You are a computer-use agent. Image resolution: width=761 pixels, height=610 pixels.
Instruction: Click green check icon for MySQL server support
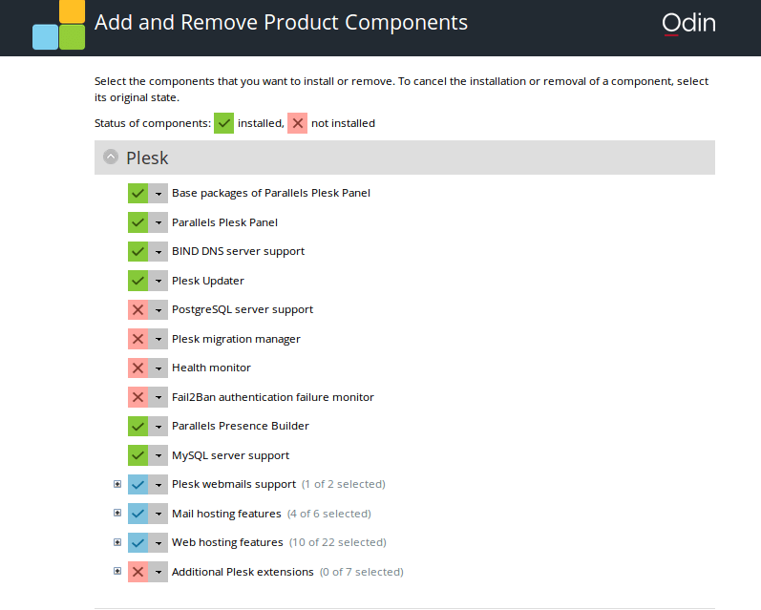137,455
